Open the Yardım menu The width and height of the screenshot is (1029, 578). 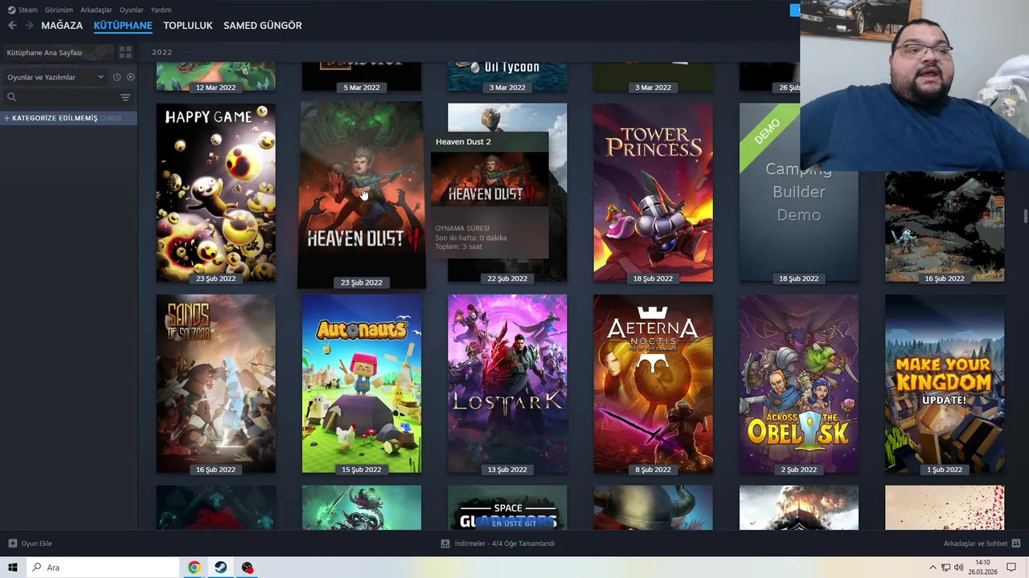coord(161,10)
